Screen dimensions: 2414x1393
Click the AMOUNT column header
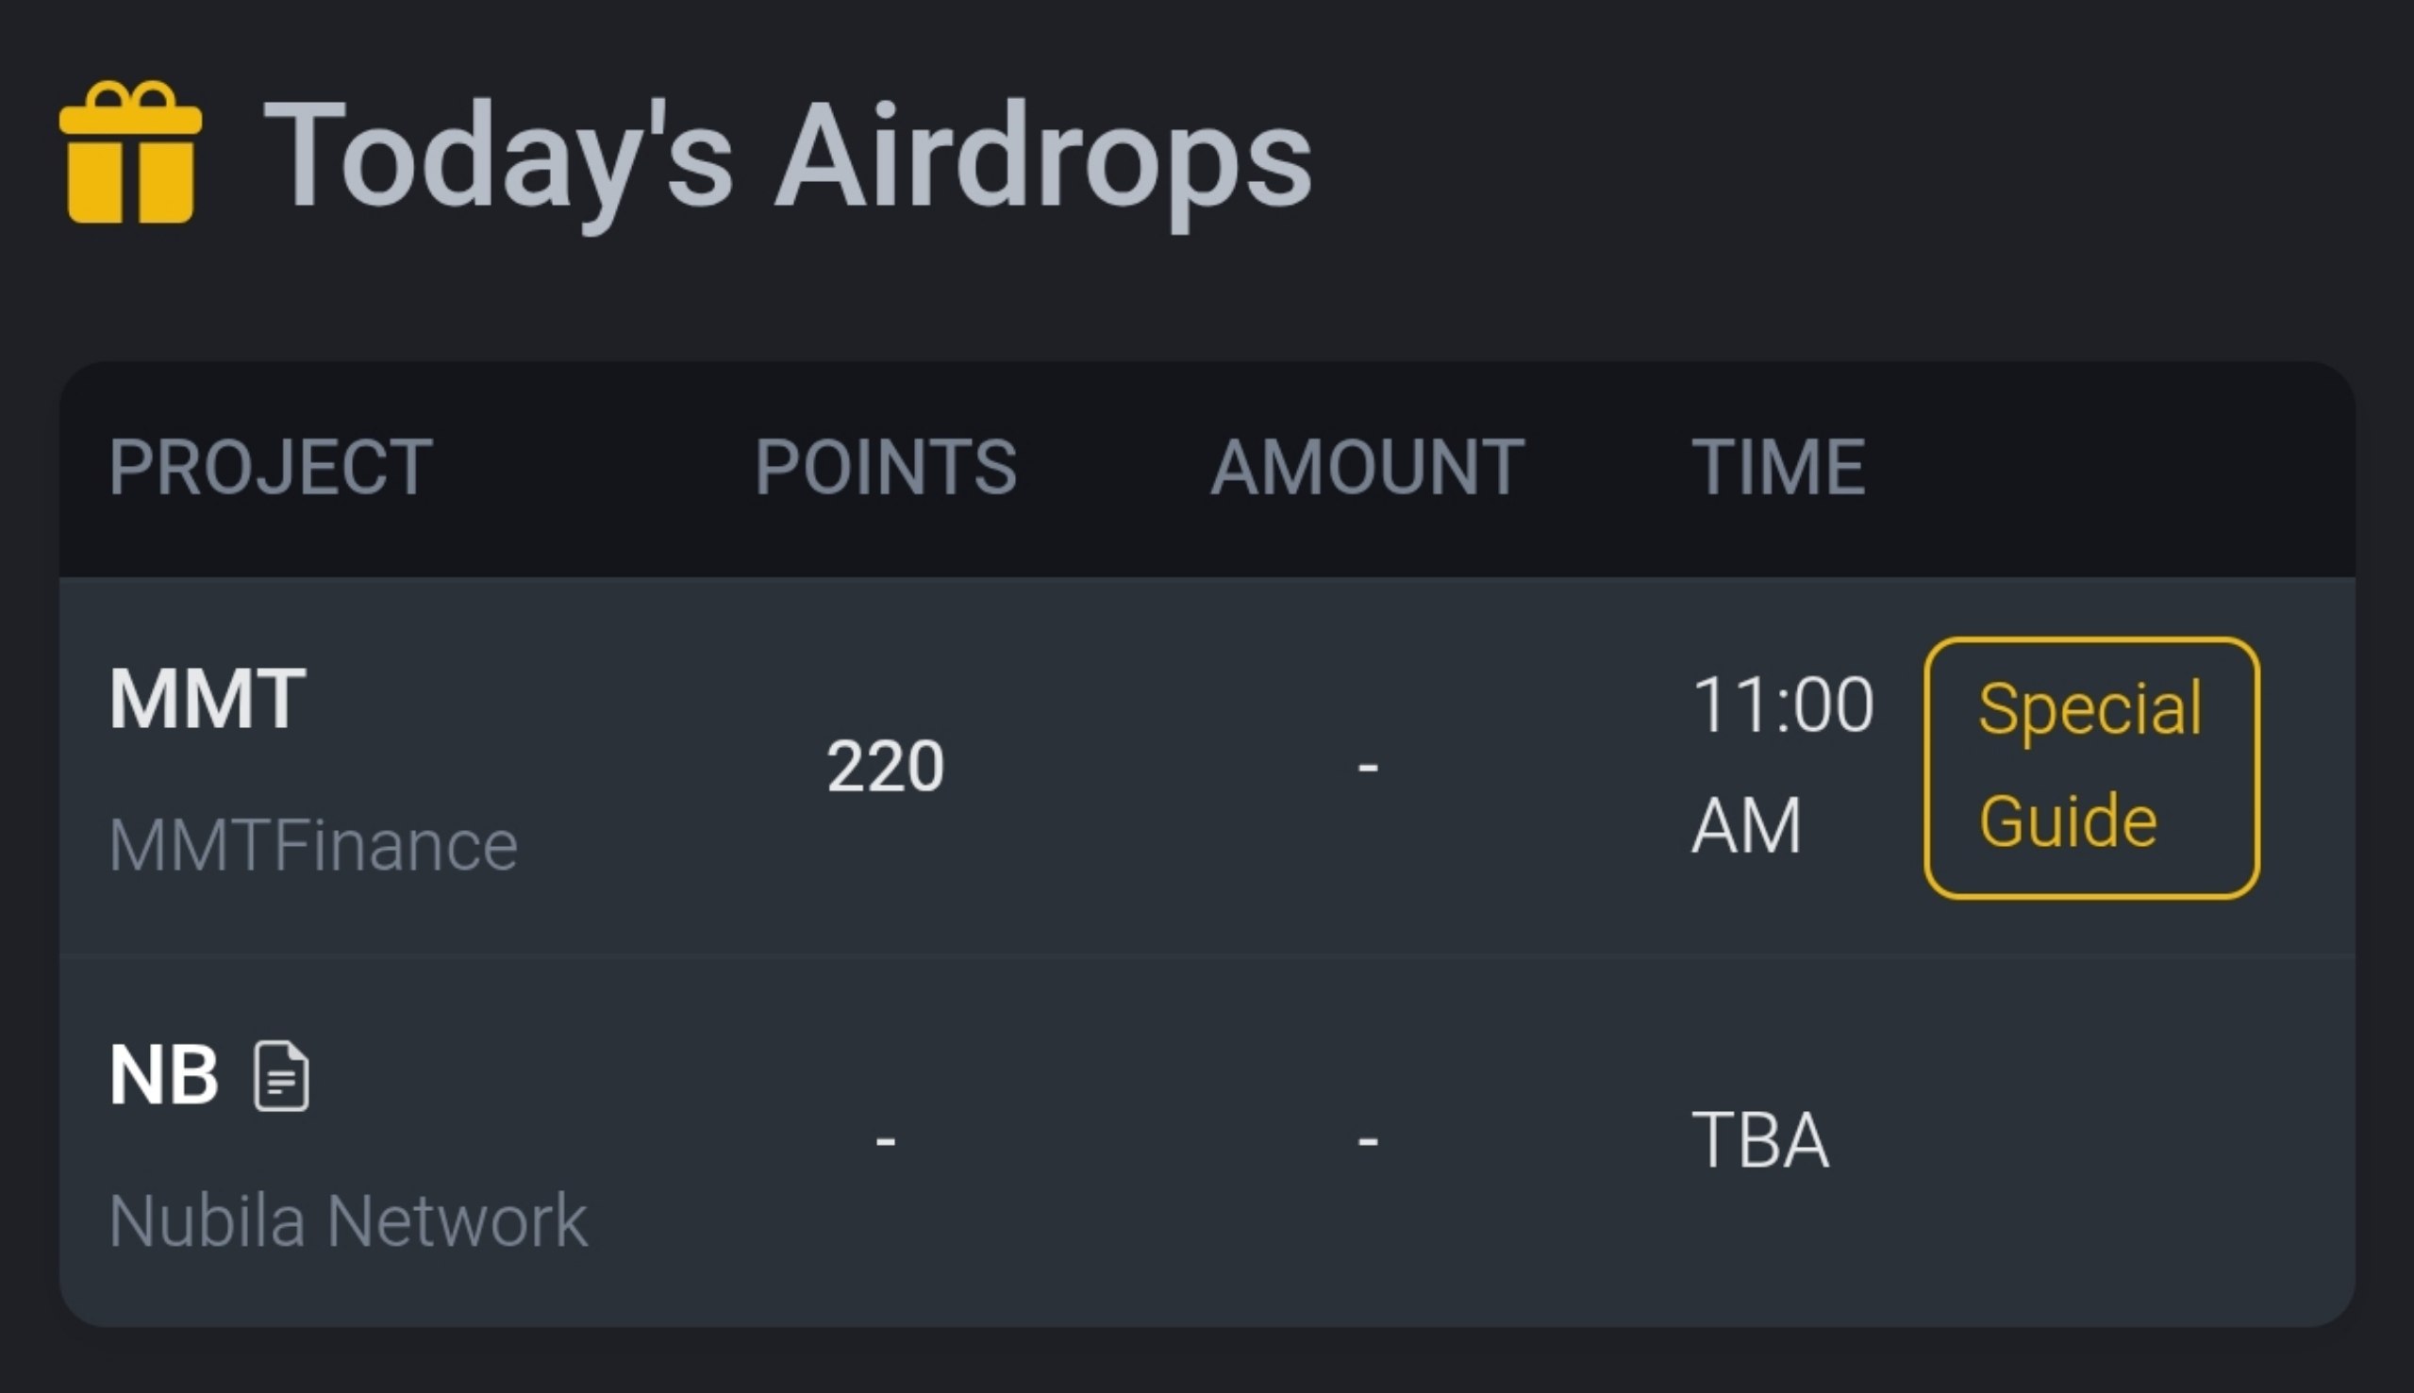pos(1366,467)
